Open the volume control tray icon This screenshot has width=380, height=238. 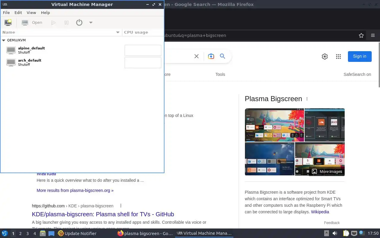pyautogui.click(x=335, y=234)
